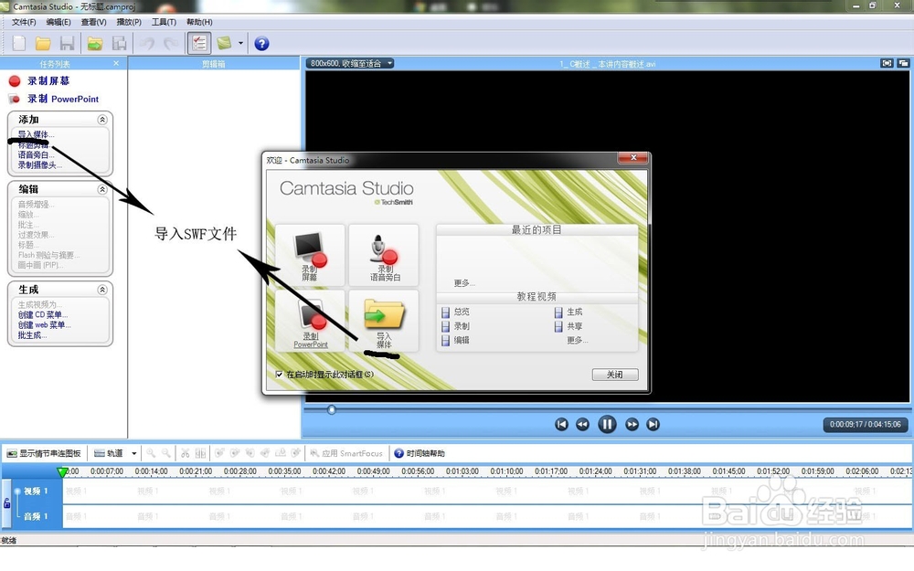
Task: Open dropdown arrow beside produce video icon
Action: coord(240,43)
